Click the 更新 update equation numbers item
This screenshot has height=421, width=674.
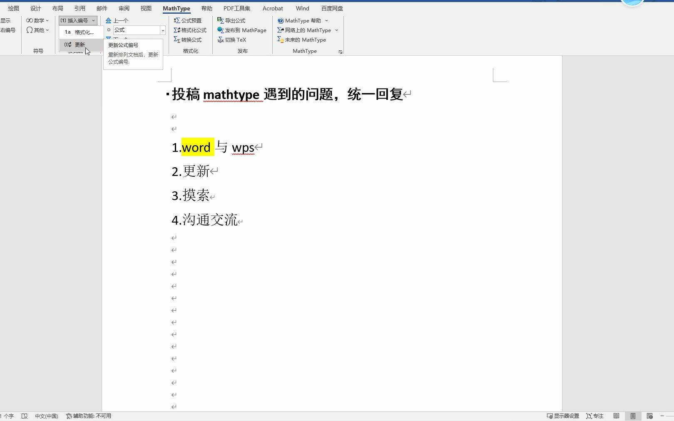tap(81, 45)
